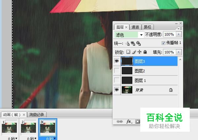Switch to 路径 tab

pyautogui.click(x=148, y=27)
